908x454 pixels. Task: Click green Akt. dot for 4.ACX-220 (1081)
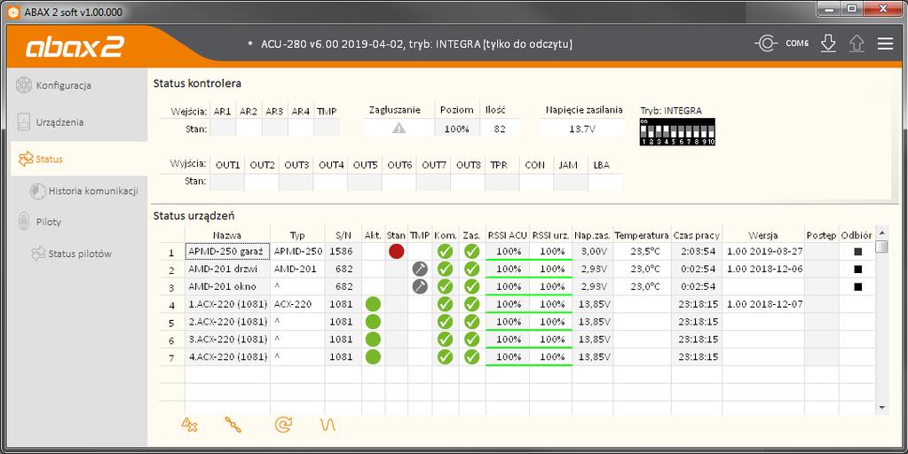point(374,356)
